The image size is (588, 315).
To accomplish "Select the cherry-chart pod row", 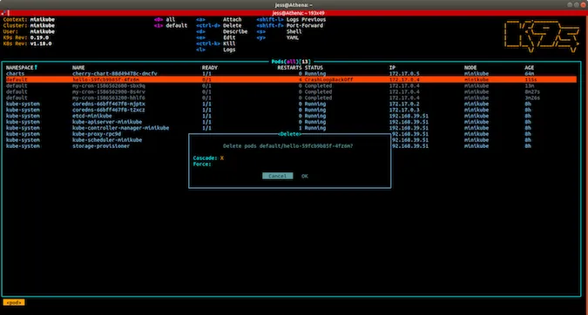I will pyautogui.click(x=291, y=74).
